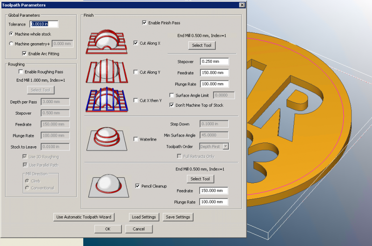Click the Pencil Cleanup illustration image

(x=109, y=186)
